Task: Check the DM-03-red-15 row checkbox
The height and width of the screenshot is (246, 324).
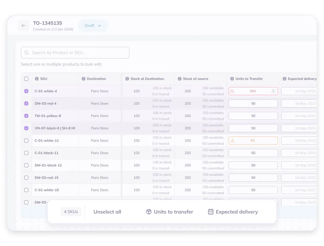Action: [26, 178]
